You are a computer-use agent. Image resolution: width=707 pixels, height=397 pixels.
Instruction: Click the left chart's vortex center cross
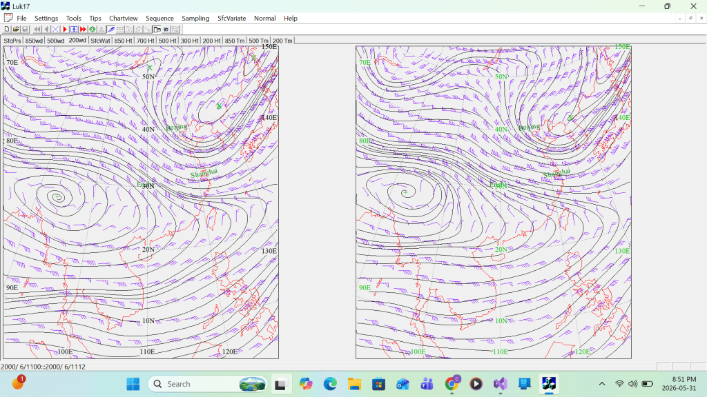[57, 196]
